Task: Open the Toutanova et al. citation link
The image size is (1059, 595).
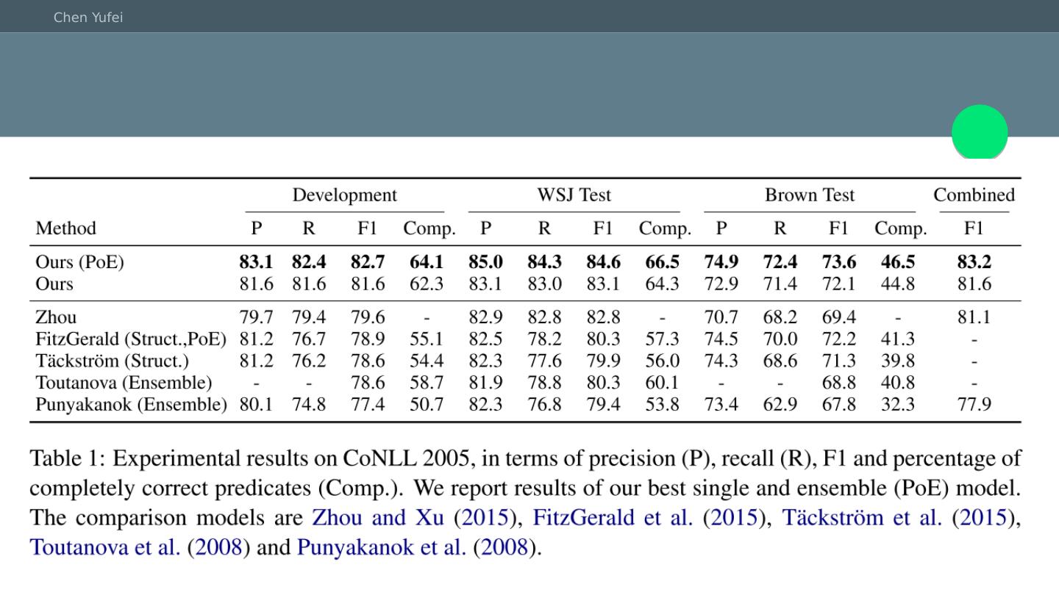Action: [x=105, y=547]
